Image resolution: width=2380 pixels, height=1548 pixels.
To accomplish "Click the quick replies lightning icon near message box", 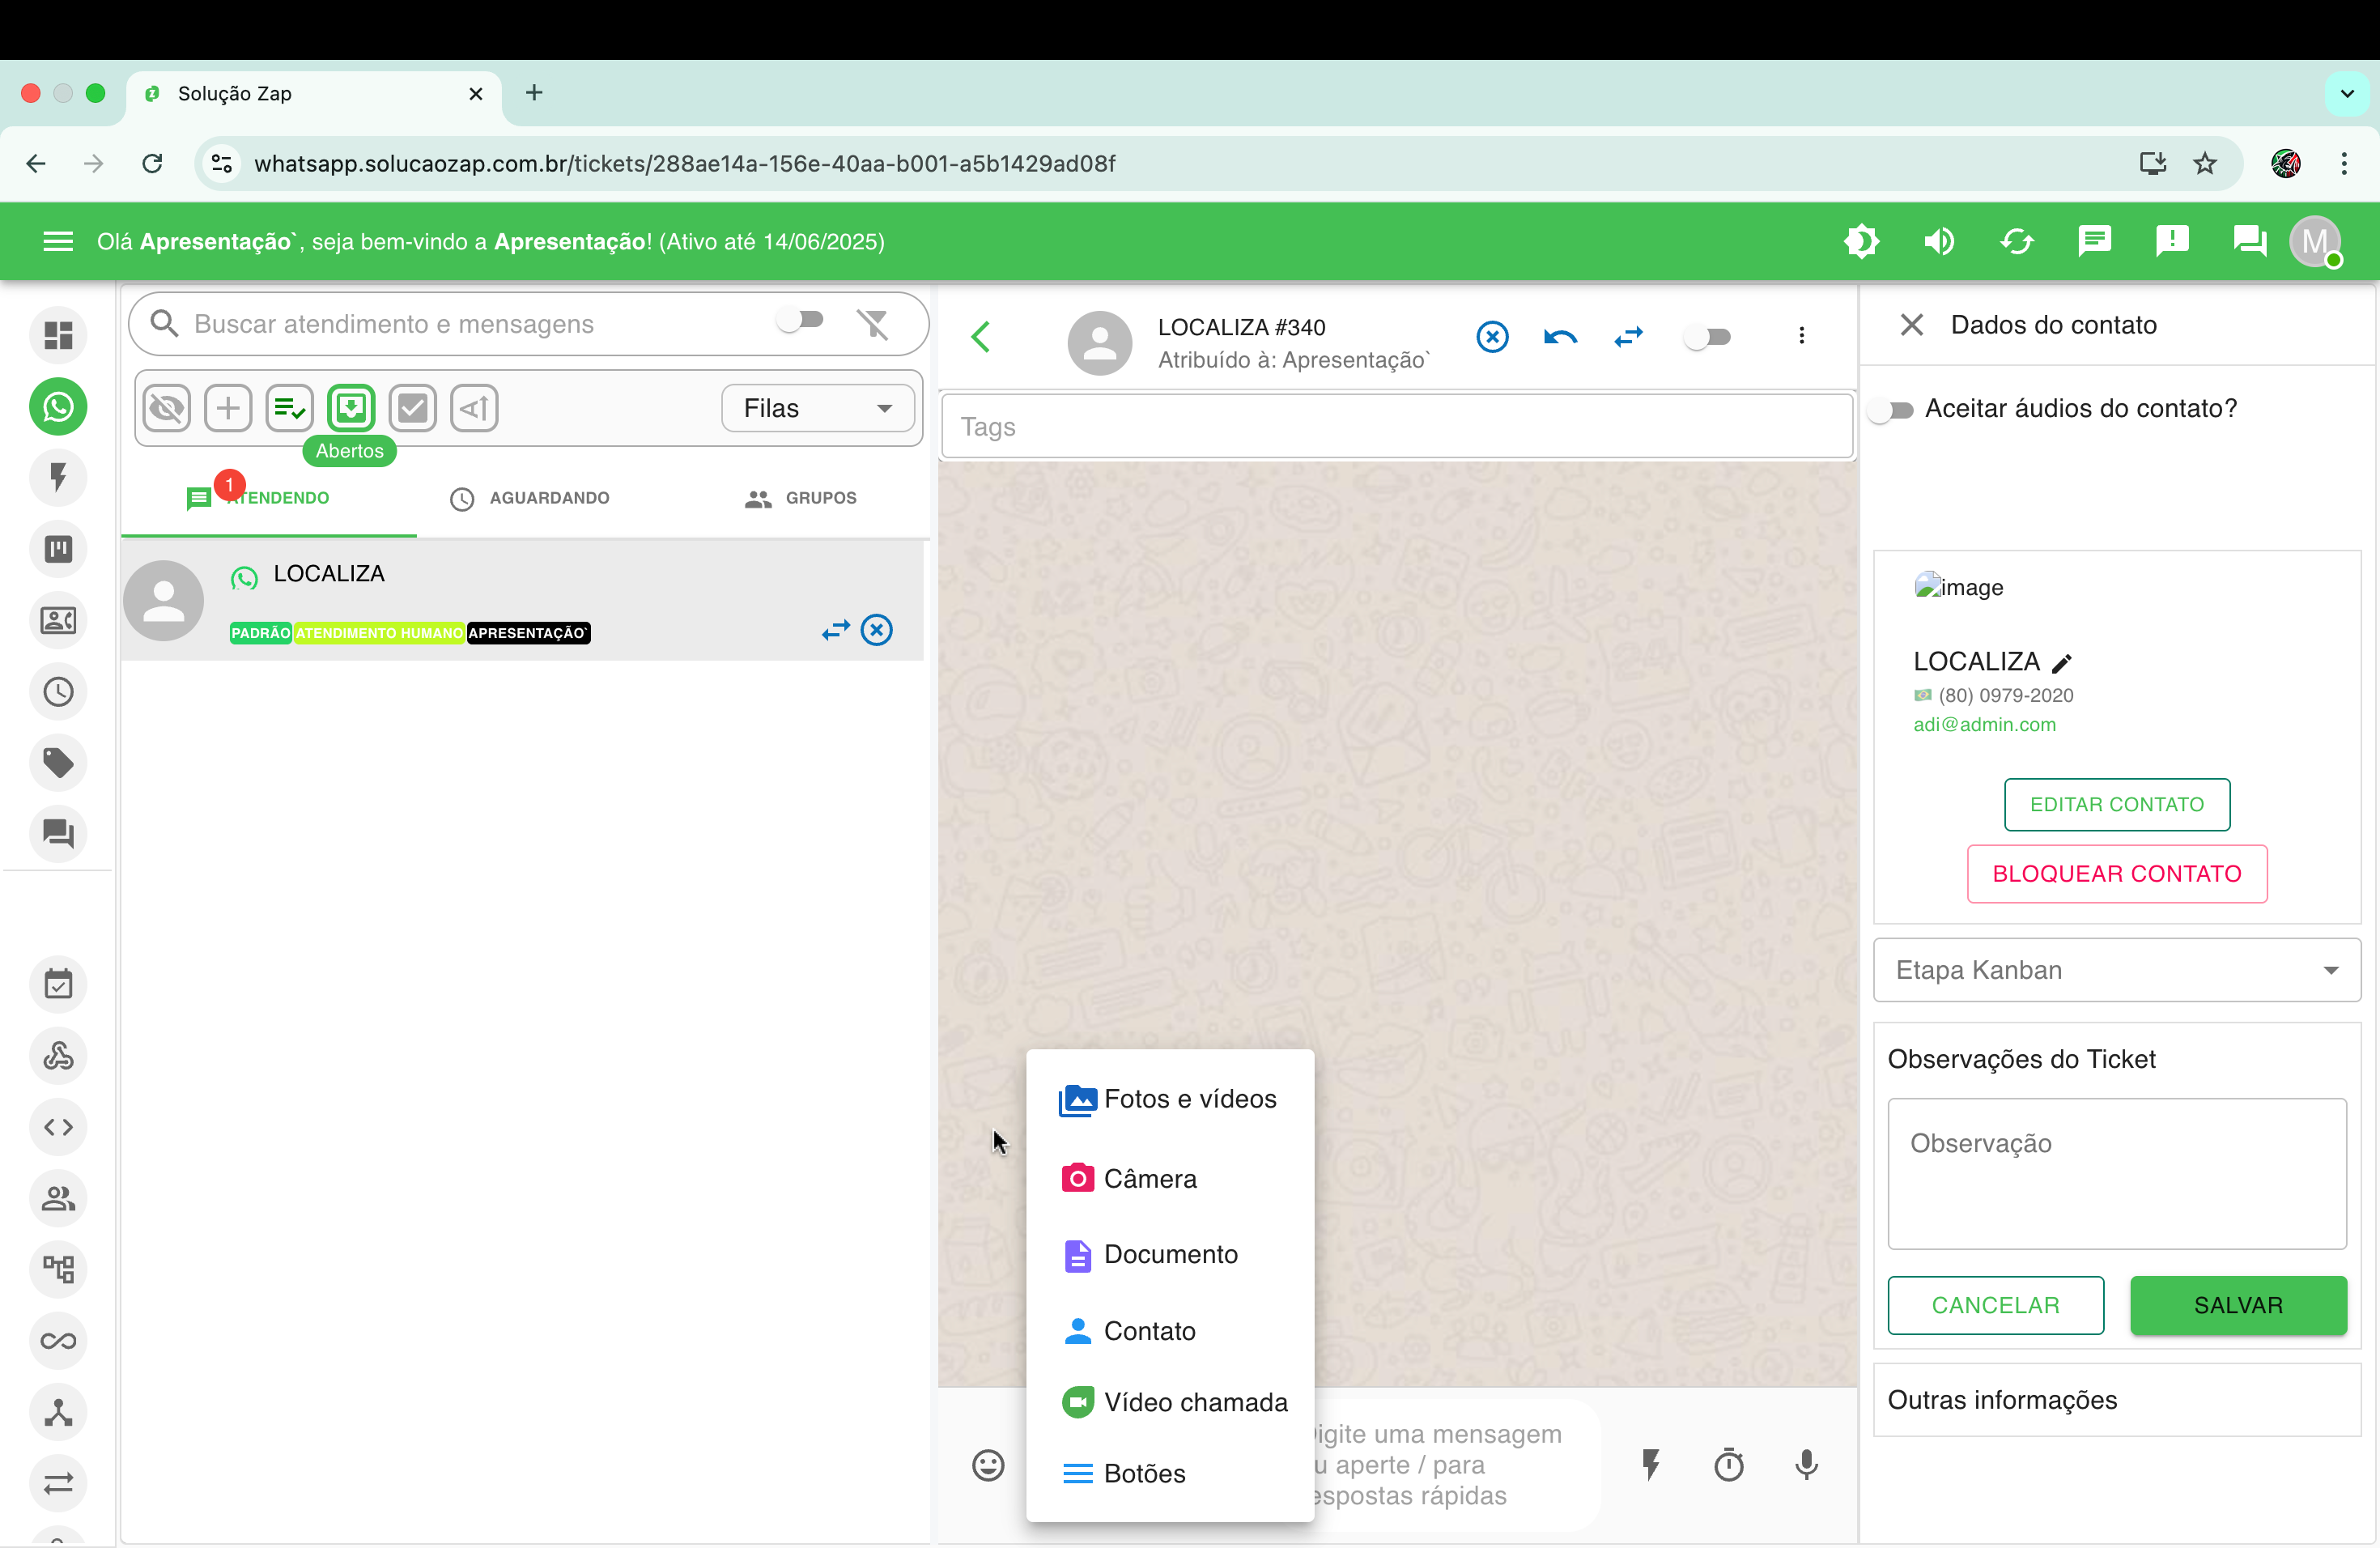I will [1651, 1465].
